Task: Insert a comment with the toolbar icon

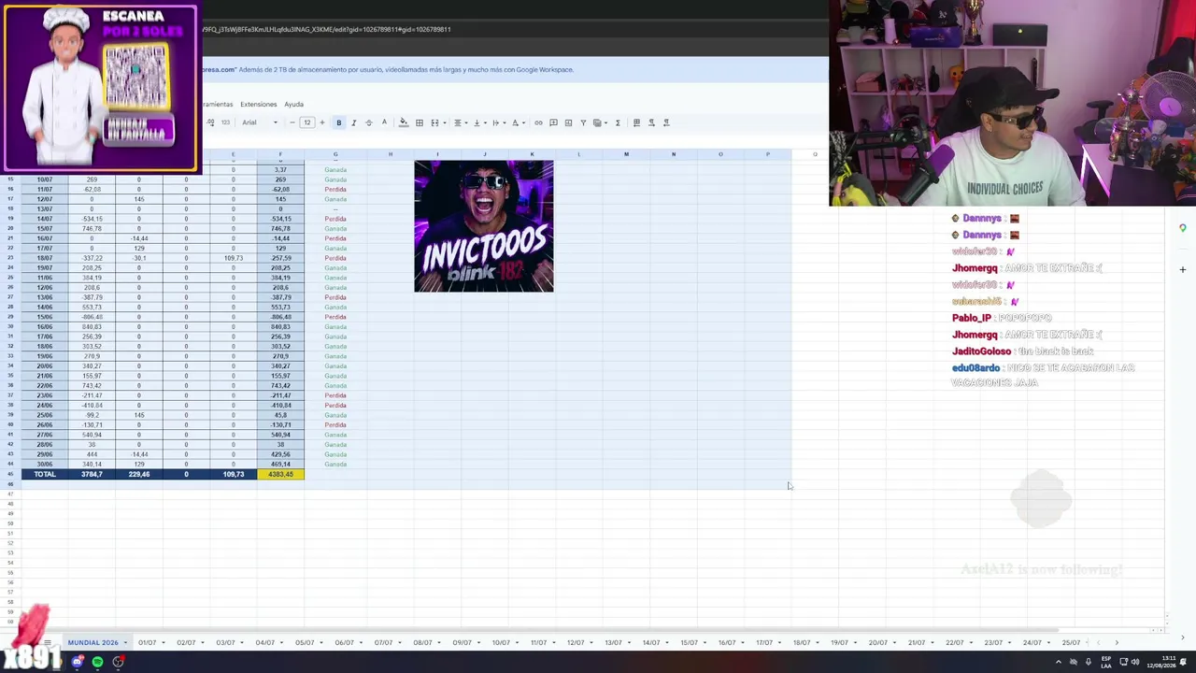Action: point(553,122)
